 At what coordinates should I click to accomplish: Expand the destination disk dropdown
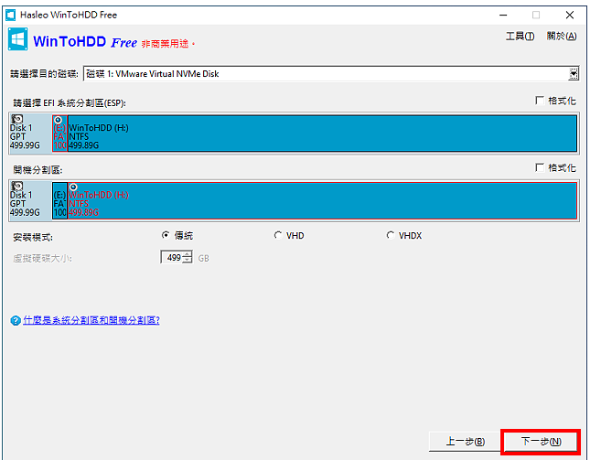[574, 73]
